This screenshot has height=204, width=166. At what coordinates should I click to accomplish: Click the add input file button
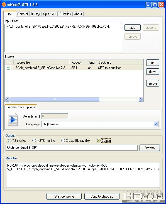[x=133, y=28]
